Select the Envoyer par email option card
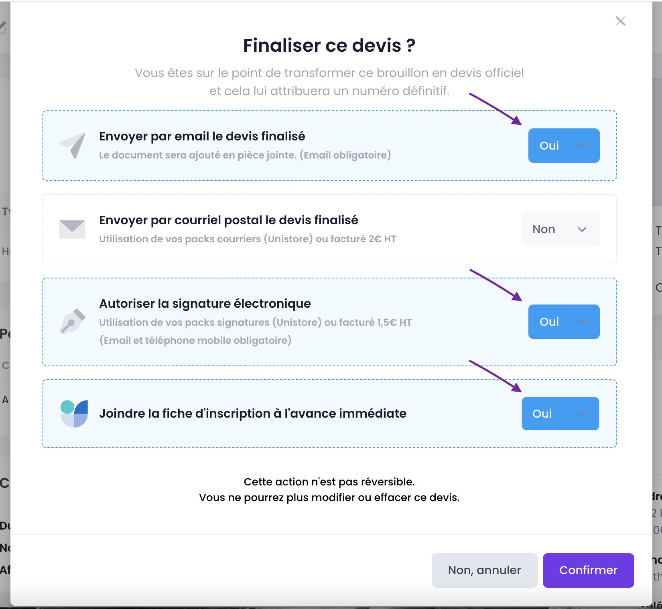The image size is (662, 609). 329,146
